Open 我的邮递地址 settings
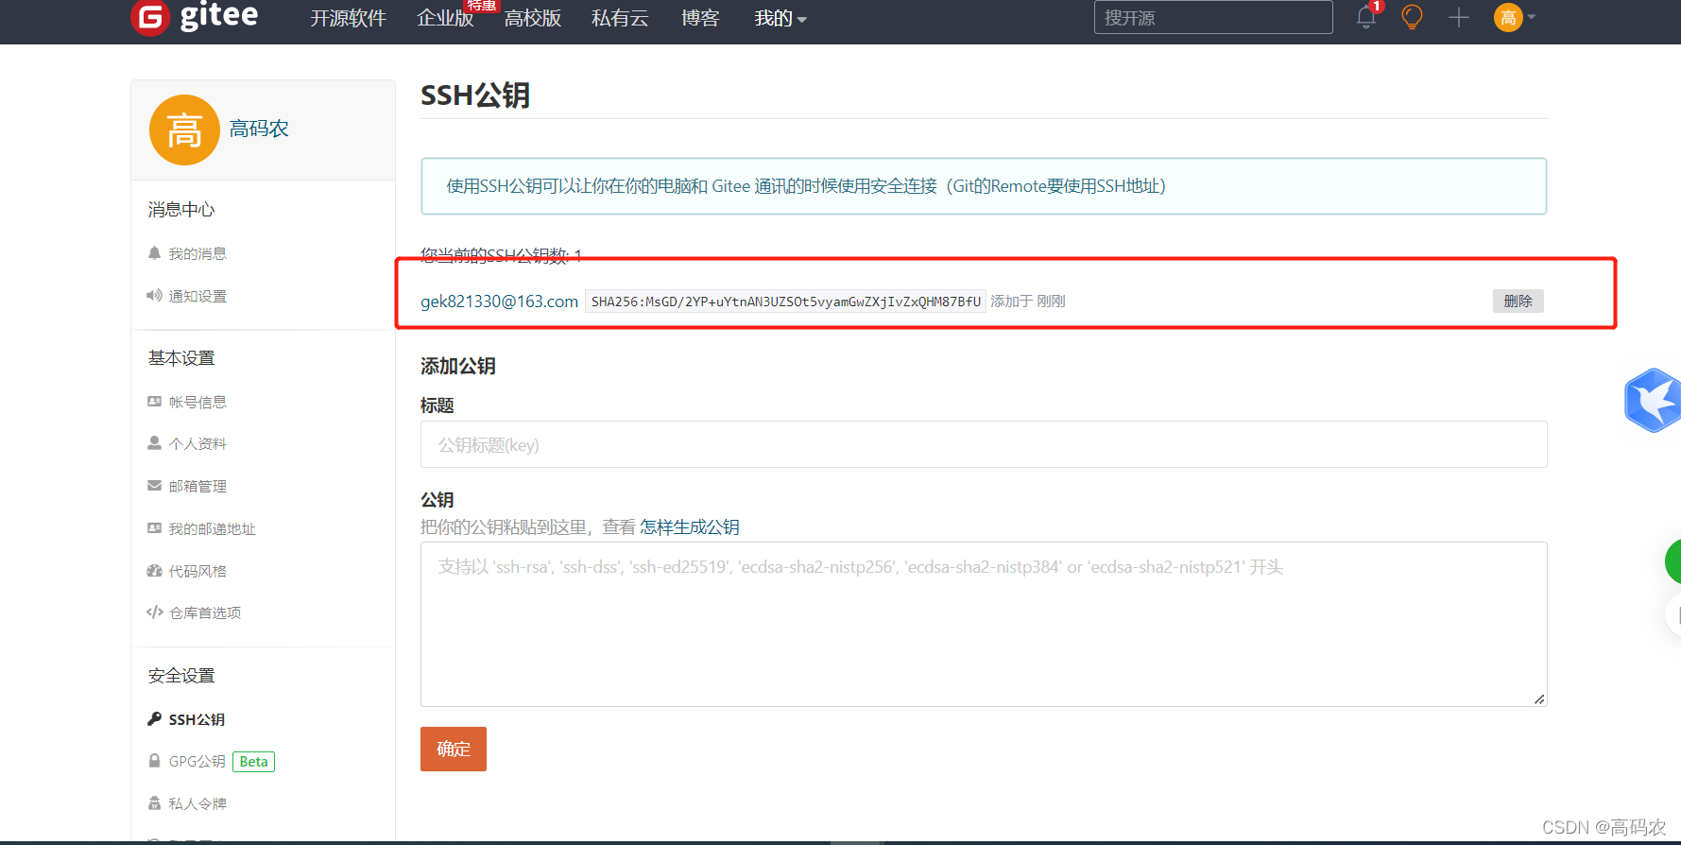 tap(212, 528)
